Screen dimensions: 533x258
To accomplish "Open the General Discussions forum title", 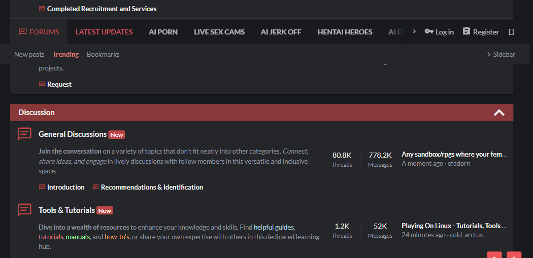I will [73, 134].
